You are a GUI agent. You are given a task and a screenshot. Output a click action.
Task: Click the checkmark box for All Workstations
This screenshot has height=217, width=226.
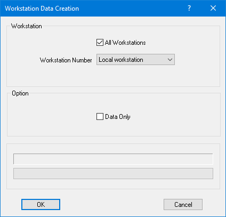(100, 43)
